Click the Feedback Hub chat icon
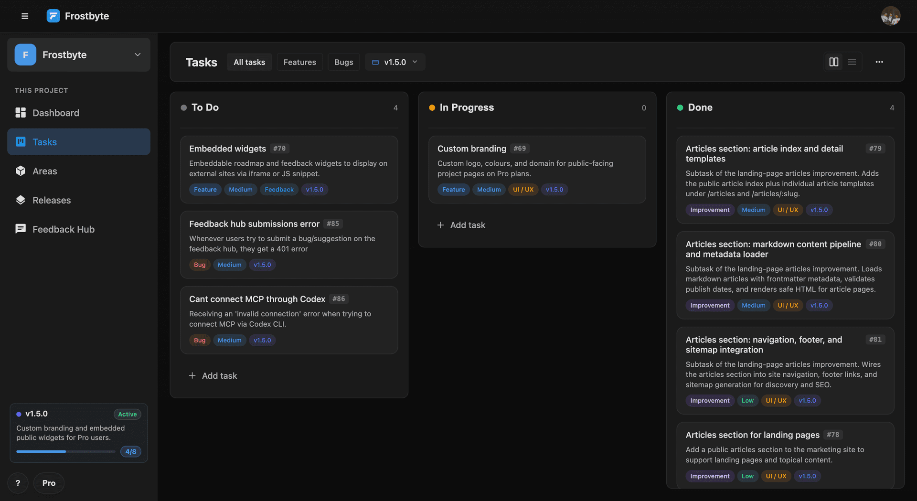This screenshot has height=501, width=917. (x=21, y=229)
